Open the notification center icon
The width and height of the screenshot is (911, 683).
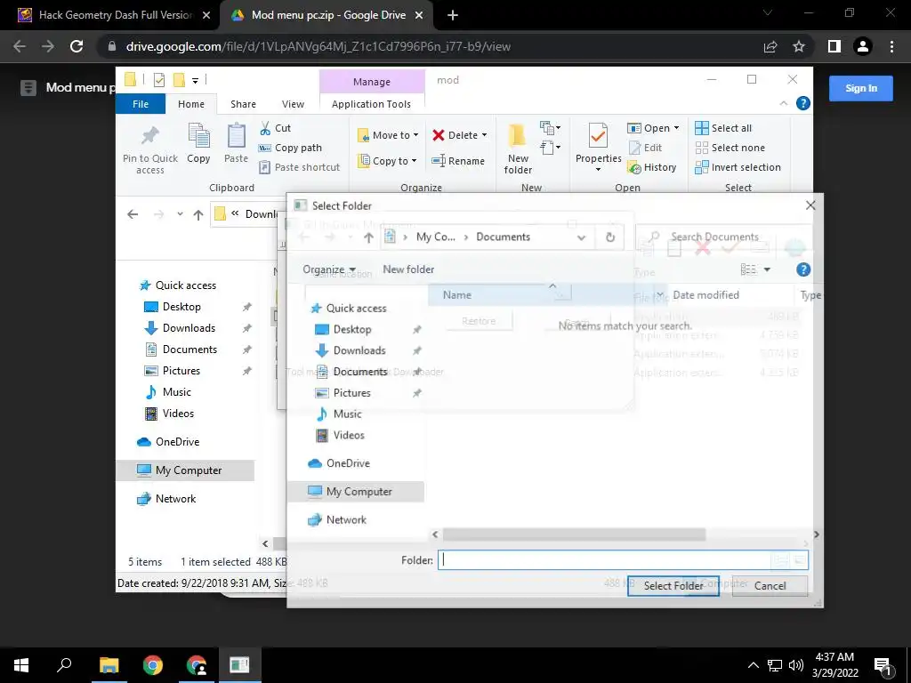click(x=883, y=665)
